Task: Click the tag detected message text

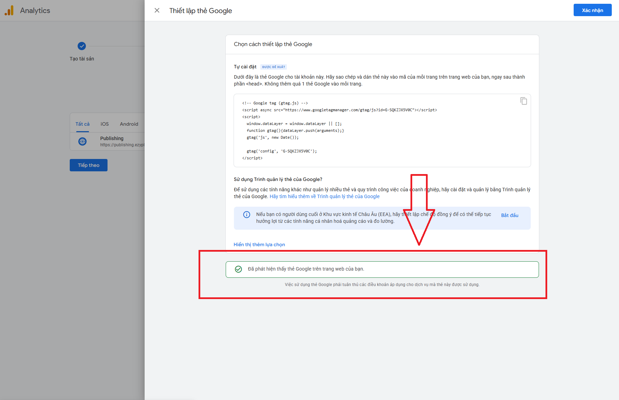Action: (x=306, y=269)
